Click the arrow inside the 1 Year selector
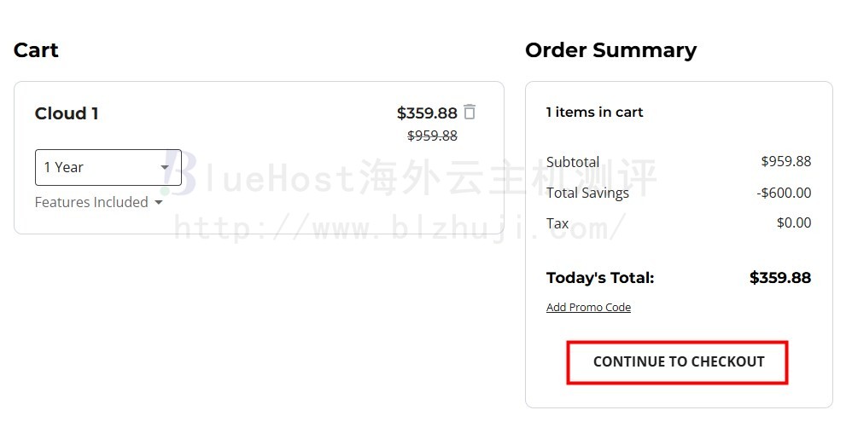Screen dimensions: 852x439 coord(165,167)
